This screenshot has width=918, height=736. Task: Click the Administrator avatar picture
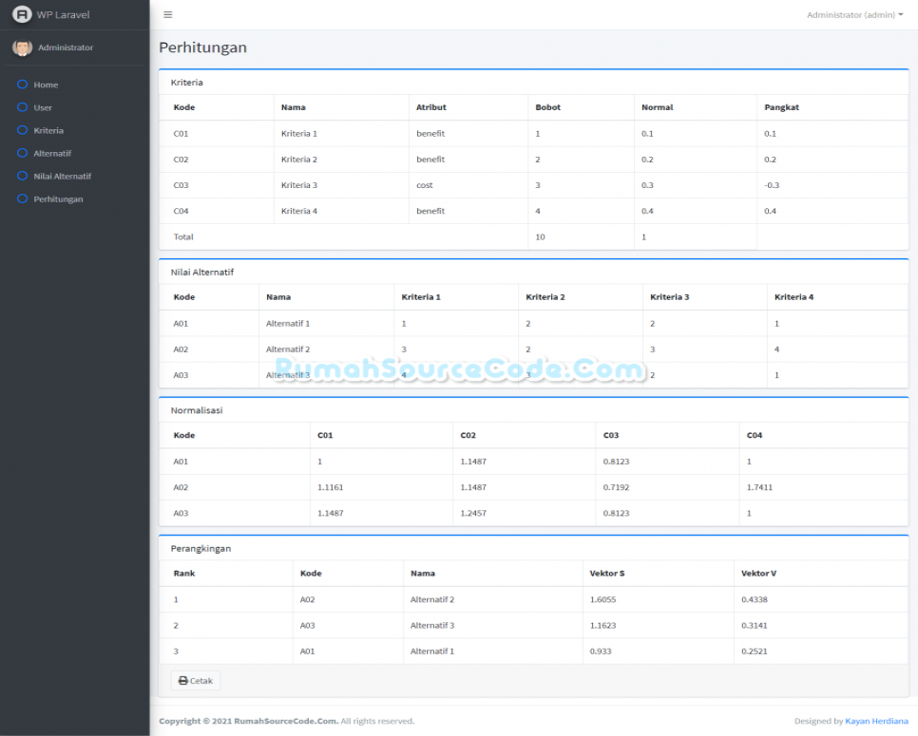click(x=22, y=47)
